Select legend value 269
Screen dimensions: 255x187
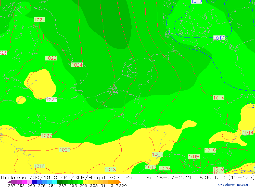coord(31,185)
